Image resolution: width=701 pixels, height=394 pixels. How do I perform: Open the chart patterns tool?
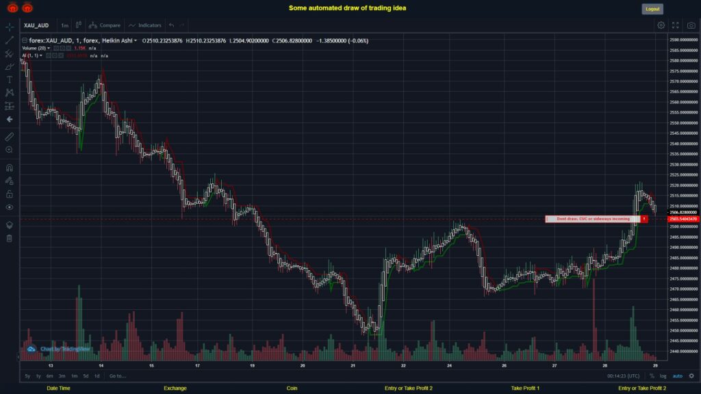(x=10, y=92)
